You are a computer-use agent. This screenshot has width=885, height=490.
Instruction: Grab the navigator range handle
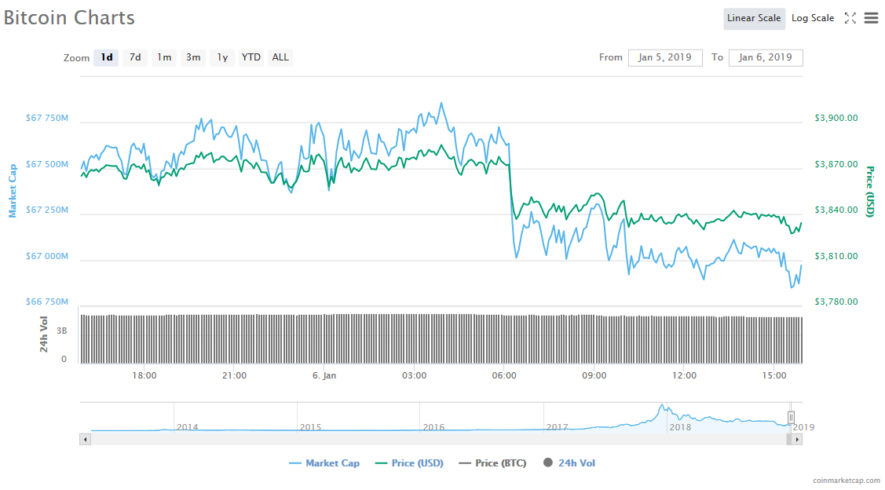(792, 417)
